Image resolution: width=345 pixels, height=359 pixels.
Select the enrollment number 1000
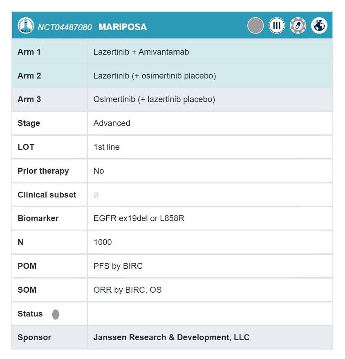pos(102,242)
